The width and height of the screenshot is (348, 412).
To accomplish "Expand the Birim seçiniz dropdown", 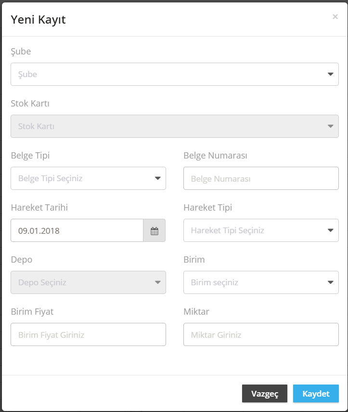I will [261, 282].
